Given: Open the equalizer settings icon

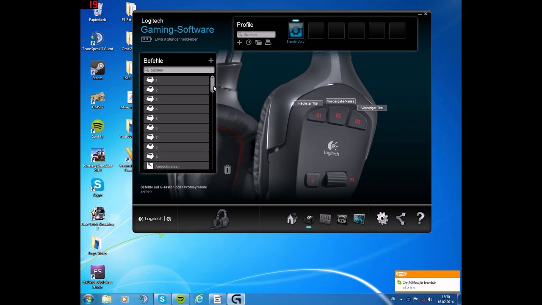Looking at the screenshot, I should (x=325, y=219).
